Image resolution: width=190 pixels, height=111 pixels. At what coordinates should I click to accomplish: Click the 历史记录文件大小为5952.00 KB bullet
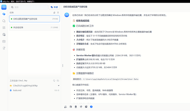click(91, 63)
